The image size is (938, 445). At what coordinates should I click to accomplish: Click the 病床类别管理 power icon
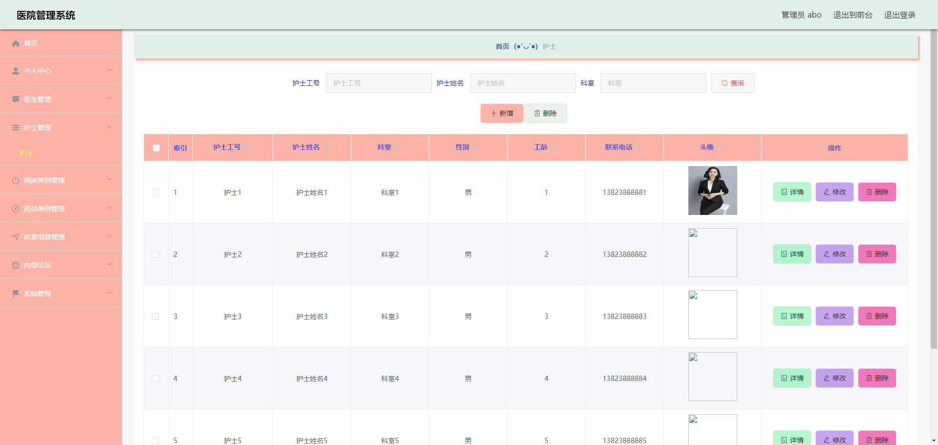tap(16, 181)
